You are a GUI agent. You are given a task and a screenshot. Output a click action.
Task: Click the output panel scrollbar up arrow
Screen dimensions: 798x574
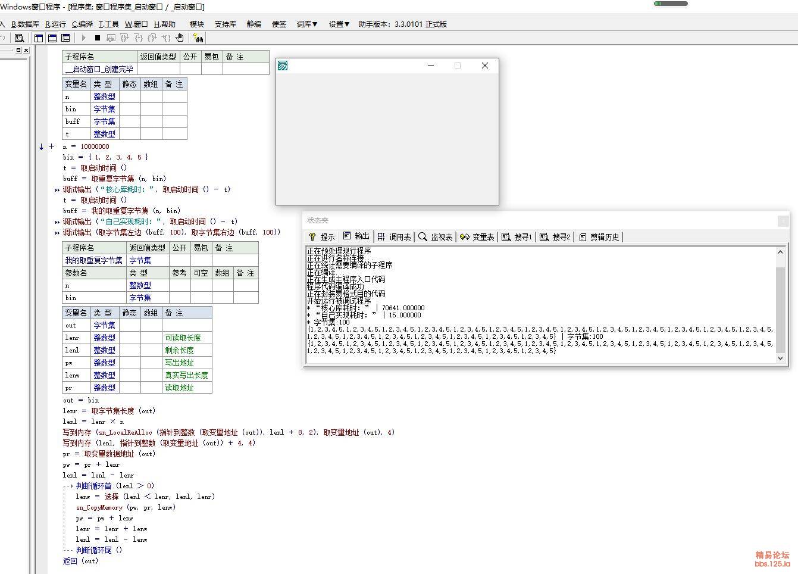[780, 252]
